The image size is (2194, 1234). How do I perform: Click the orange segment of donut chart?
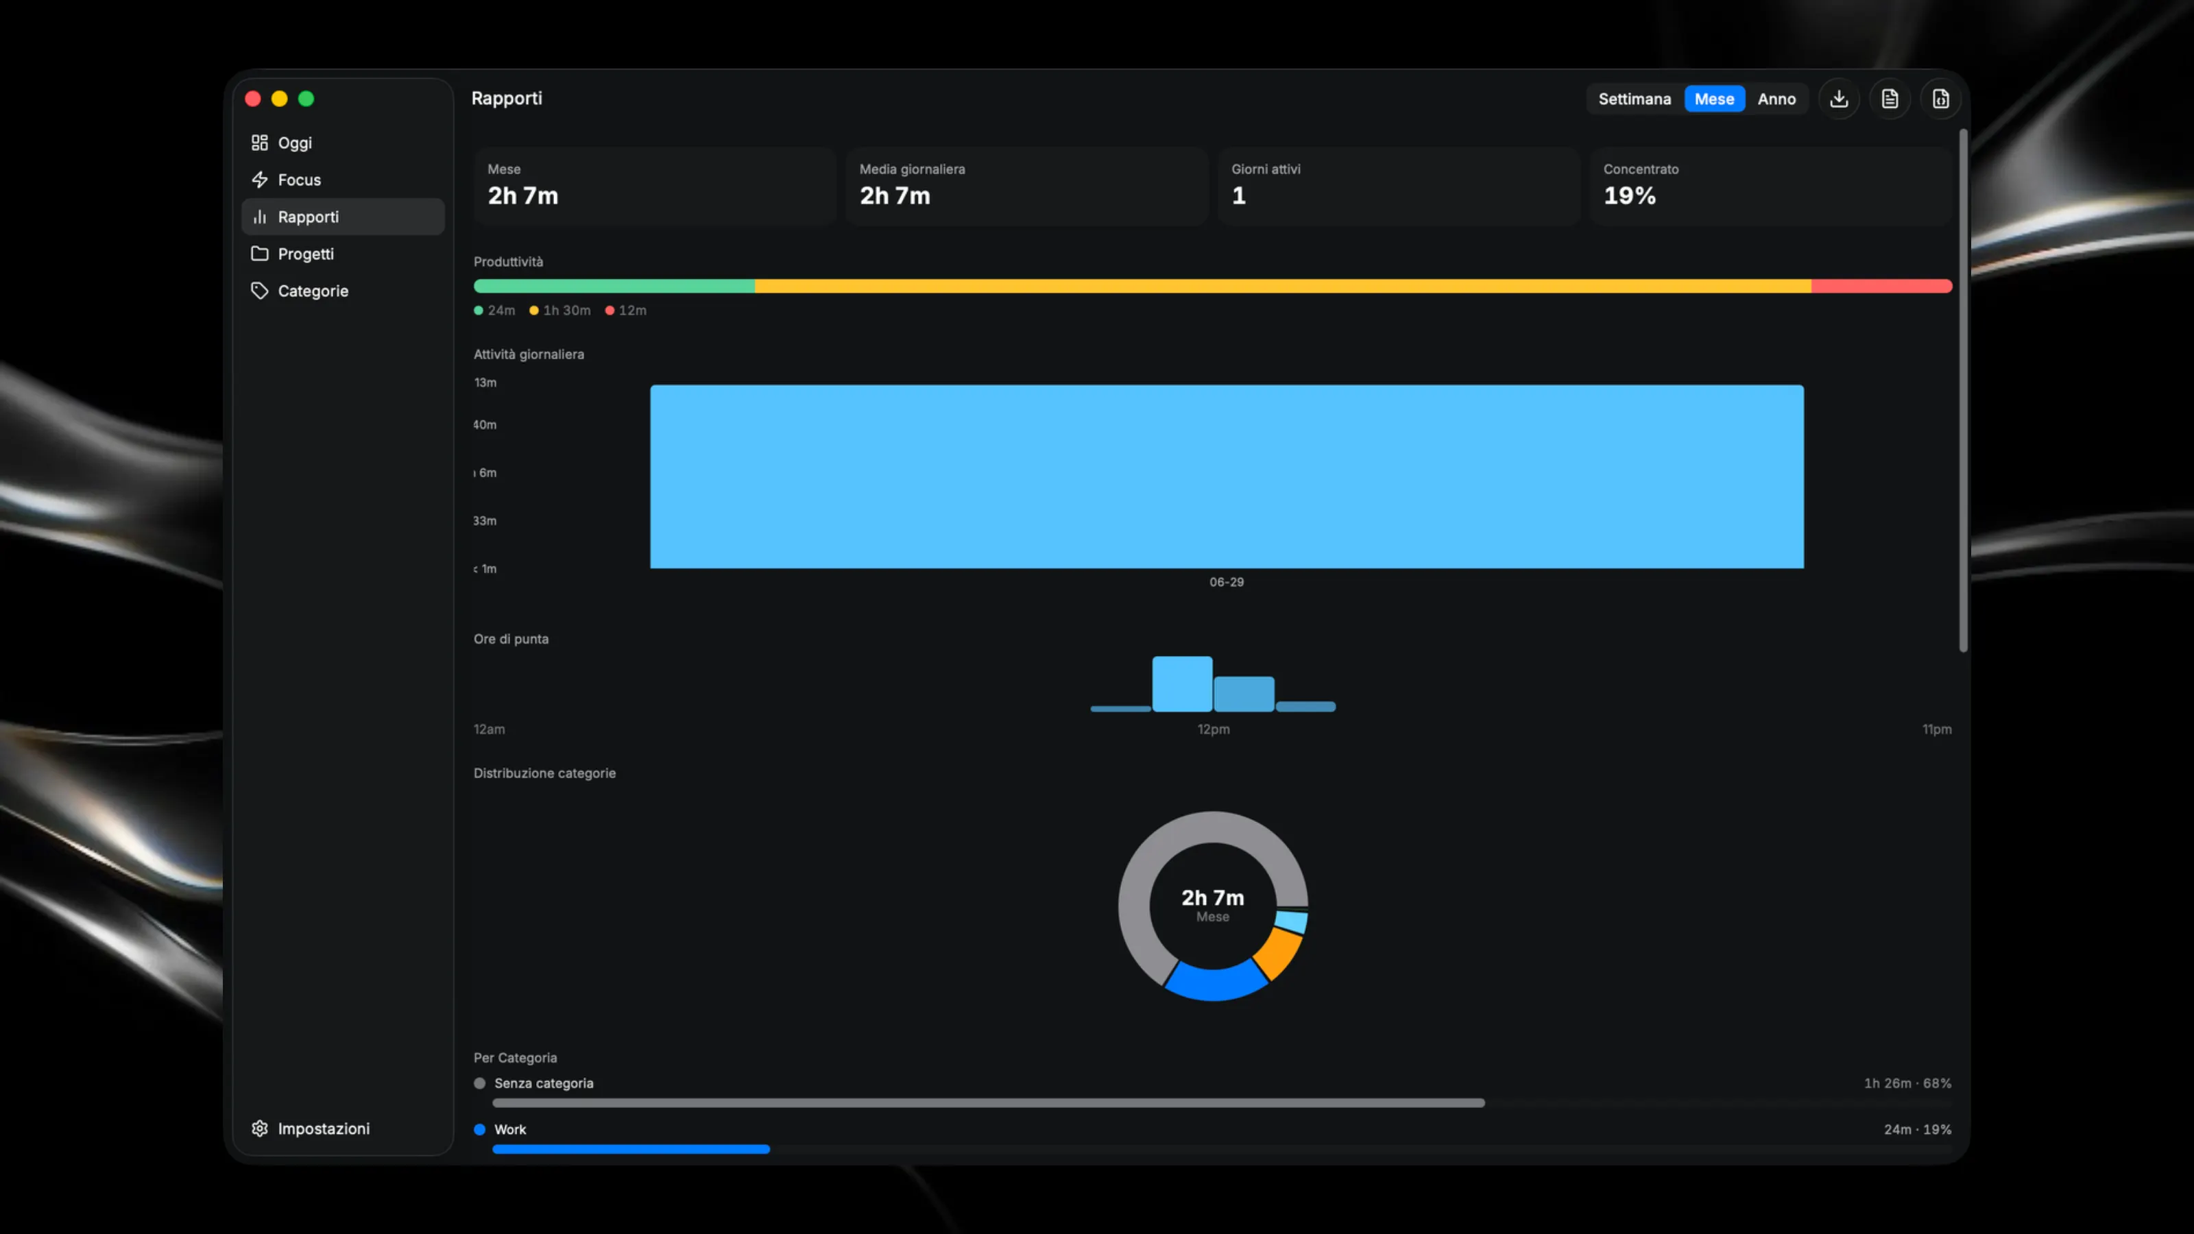pos(1279,953)
